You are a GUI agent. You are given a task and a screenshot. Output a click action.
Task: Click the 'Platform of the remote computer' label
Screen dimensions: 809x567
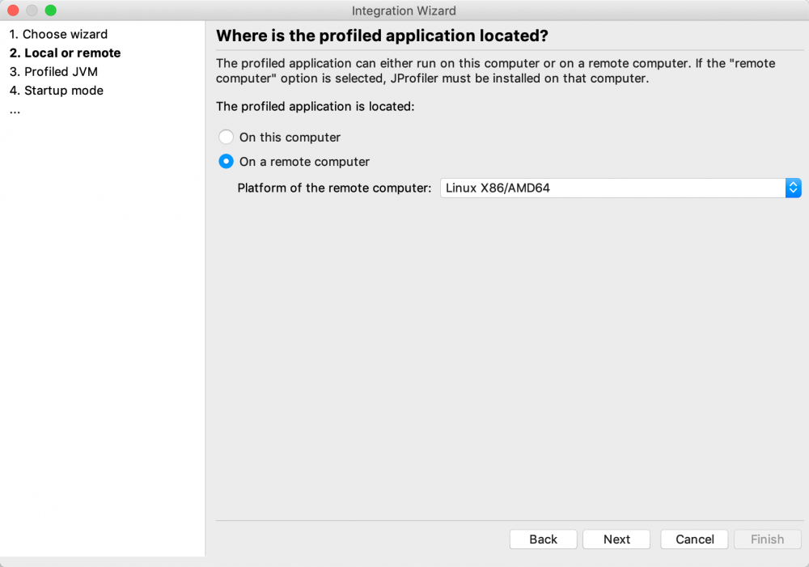pyautogui.click(x=331, y=188)
